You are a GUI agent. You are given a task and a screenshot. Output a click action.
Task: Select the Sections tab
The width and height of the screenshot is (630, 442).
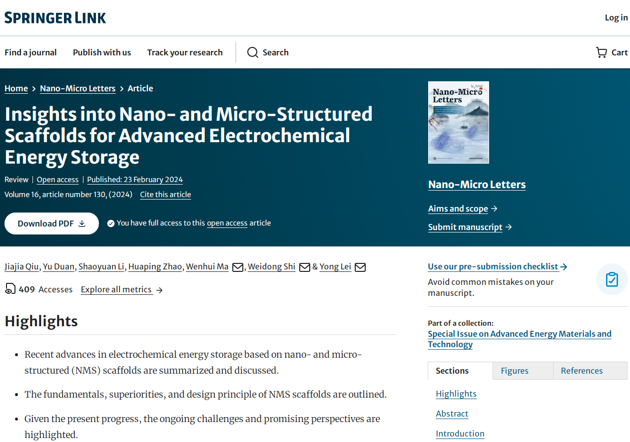tap(452, 371)
